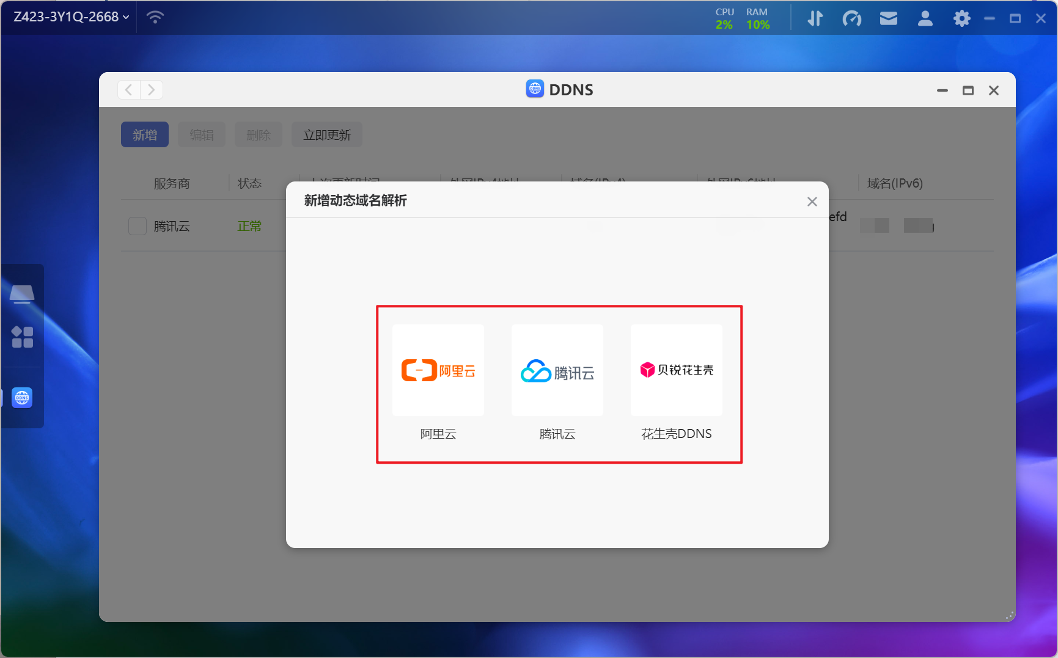Viewport: 1058px width, 658px height.
Task: Click the 立即更新 button
Action: 327,134
